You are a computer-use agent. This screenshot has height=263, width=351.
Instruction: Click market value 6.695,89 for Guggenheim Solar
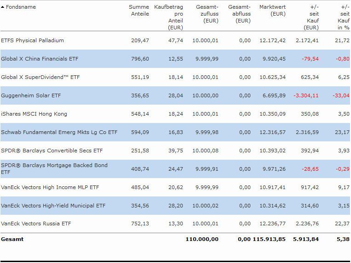(x=274, y=95)
